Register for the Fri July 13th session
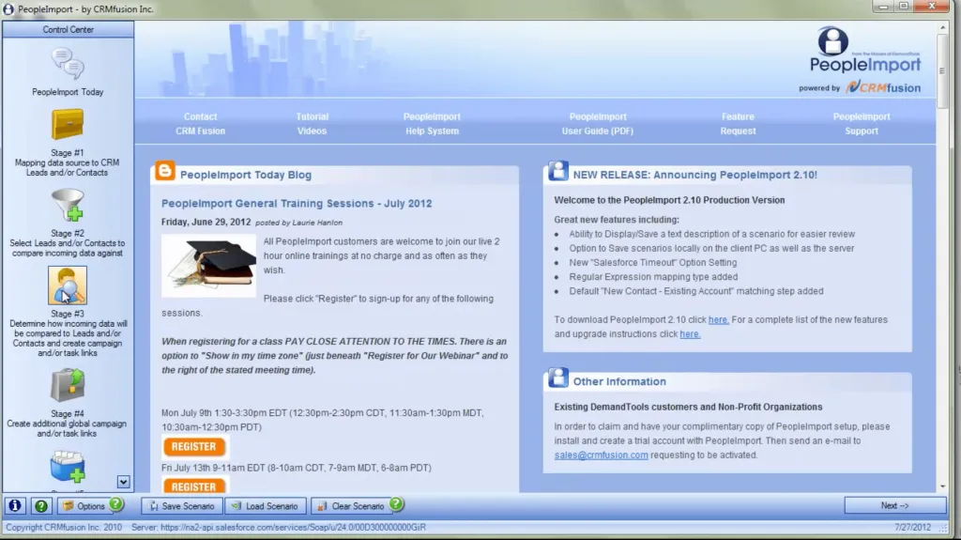 pyautogui.click(x=193, y=486)
